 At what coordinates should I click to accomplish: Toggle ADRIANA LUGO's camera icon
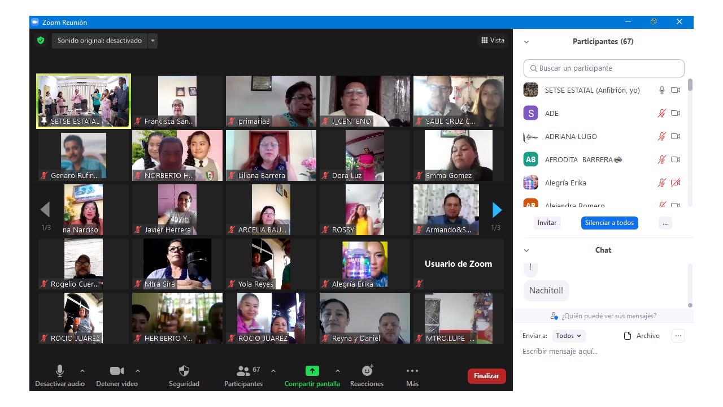(x=676, y=136)
